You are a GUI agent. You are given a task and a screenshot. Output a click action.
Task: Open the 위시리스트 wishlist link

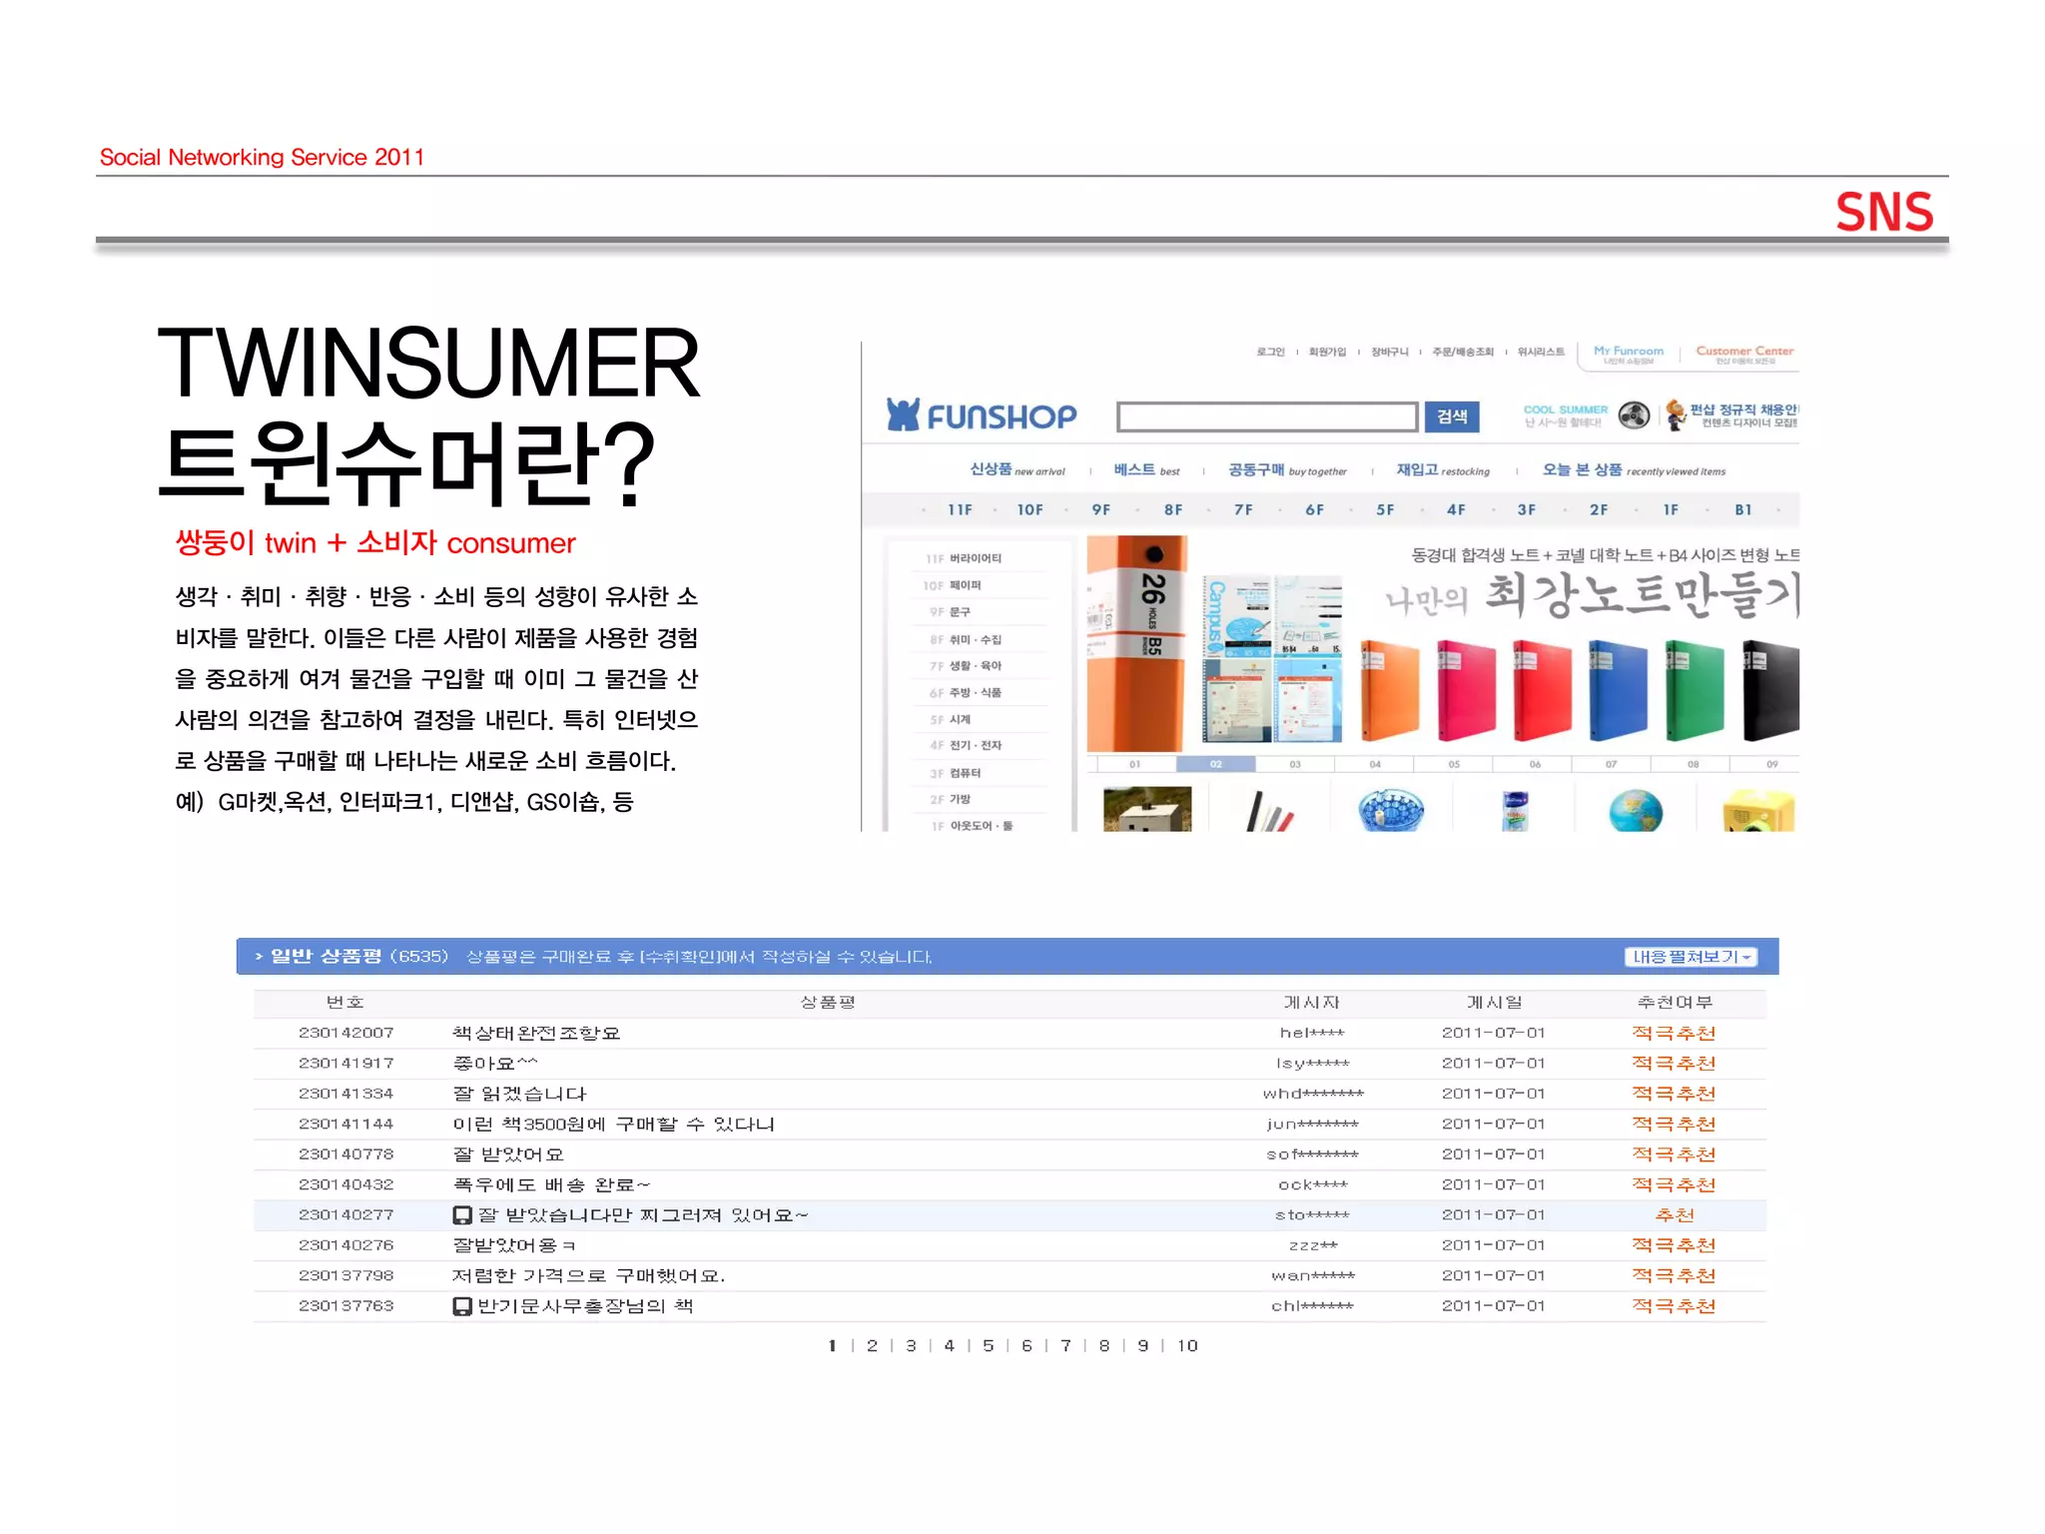click(x=1541, y=352)
